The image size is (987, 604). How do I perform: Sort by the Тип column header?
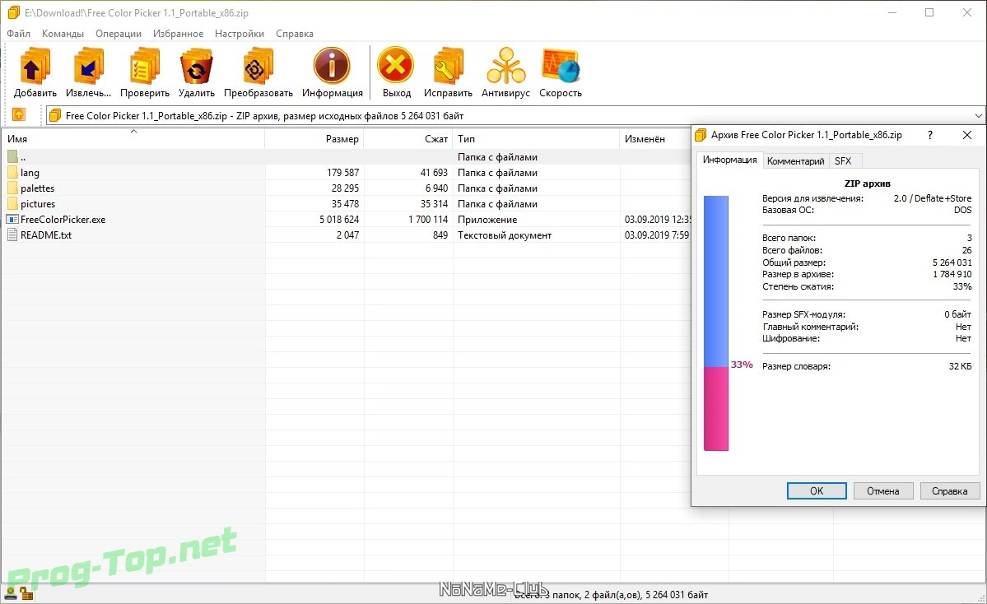[536, 138]
